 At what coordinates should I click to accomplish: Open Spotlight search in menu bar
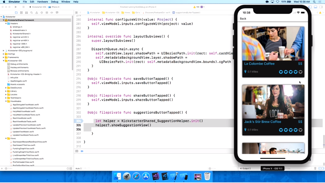314,2
